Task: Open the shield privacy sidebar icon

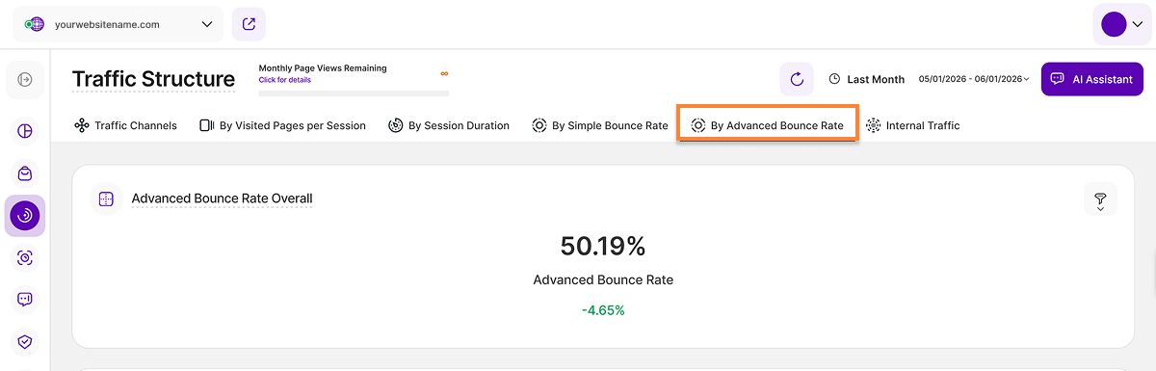Action: click(x=25, y=341)
